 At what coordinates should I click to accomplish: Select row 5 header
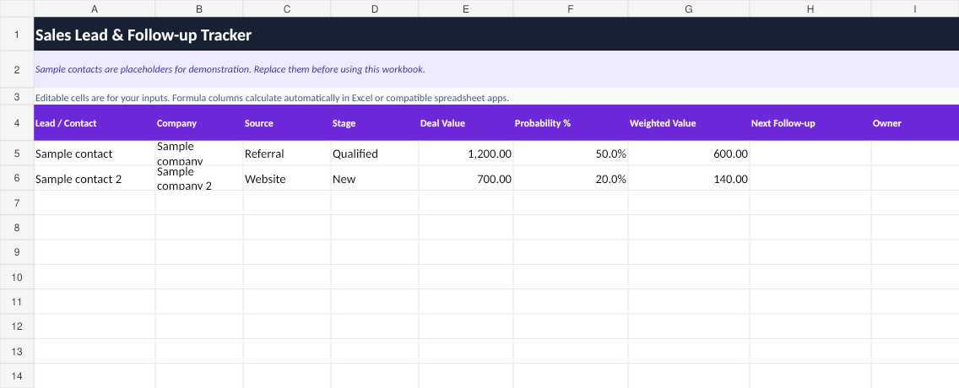pyautogui.click(x=17, y=154)
